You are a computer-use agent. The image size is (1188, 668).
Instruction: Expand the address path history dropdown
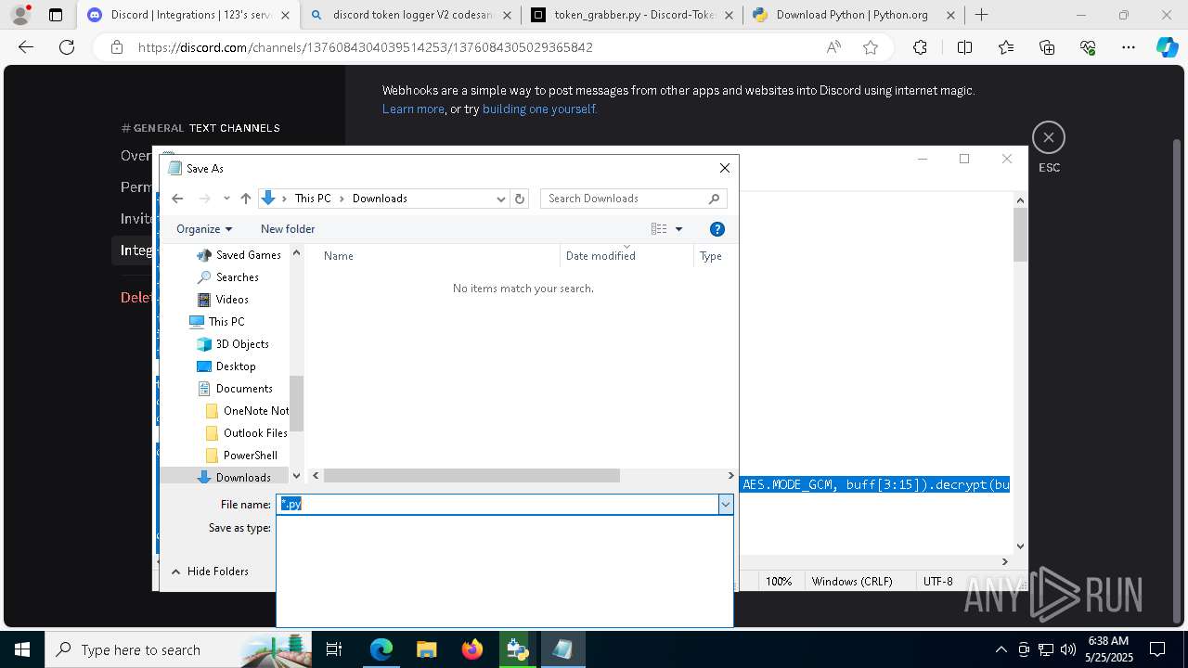pyautogui.click(x=501, y=199)
